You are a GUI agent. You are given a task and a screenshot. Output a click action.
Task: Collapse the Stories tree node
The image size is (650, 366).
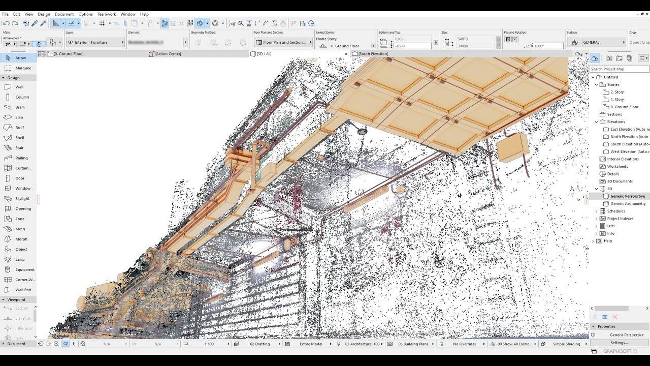[597, 85]
